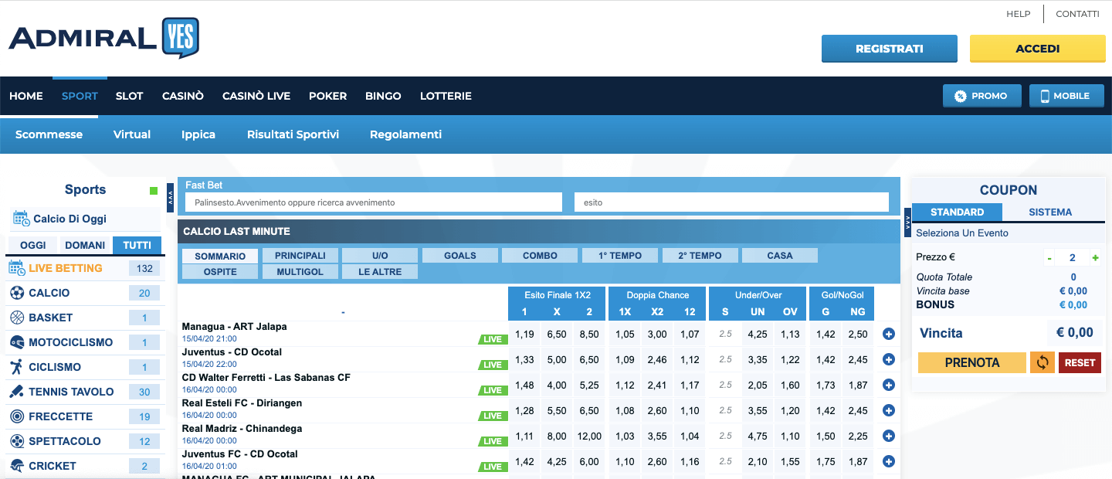
Task: Show the U/O market tab
Action: click(x=380, y=256)
